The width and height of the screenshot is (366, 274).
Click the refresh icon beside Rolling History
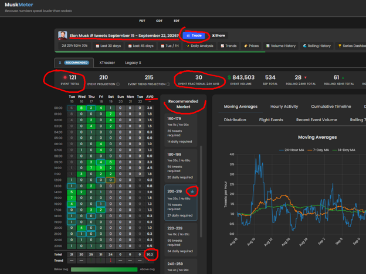tap(304, 46)
